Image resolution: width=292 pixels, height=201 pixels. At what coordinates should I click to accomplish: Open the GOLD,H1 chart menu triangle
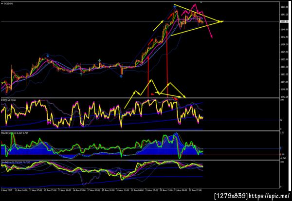pyautogui.click(x=2, y=3)
